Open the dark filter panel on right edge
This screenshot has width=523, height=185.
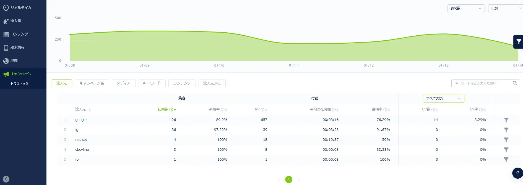click(518, 42)
